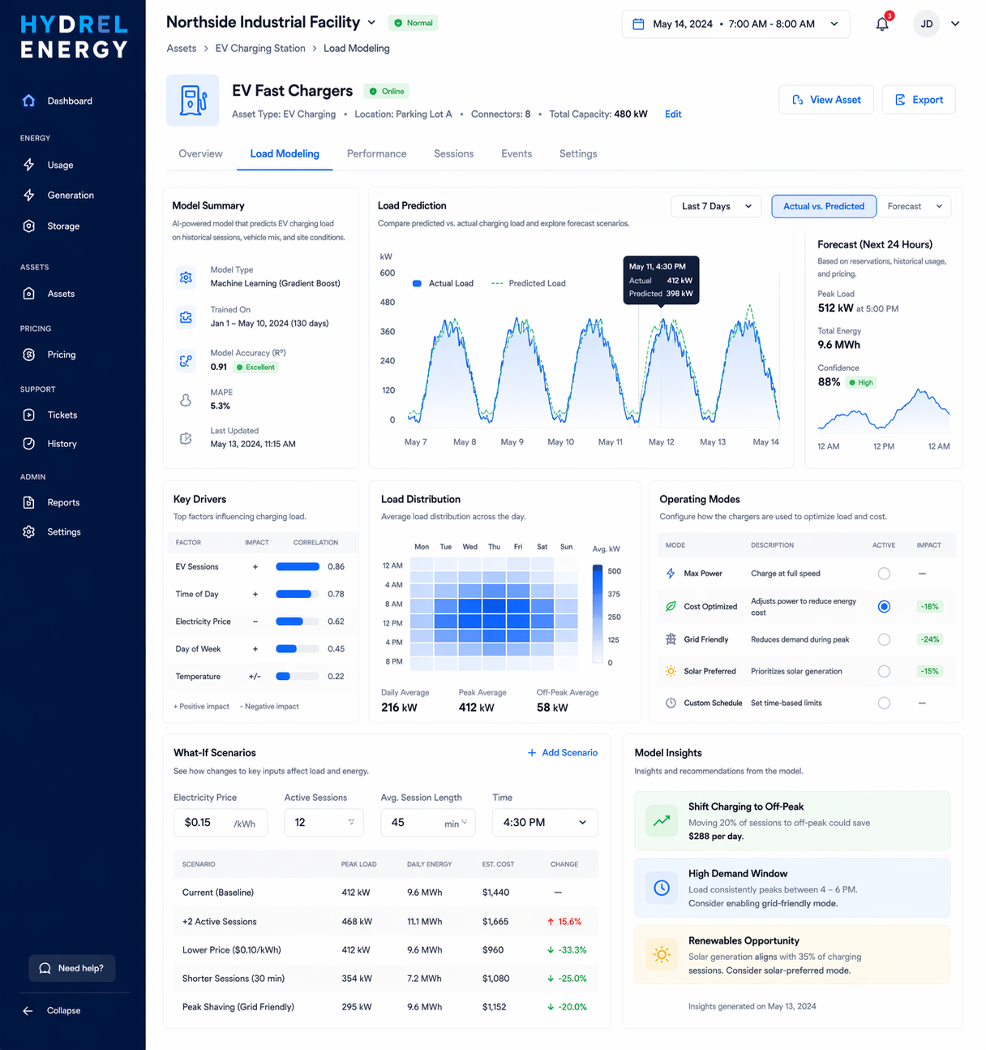Select the Cost Optimized radio button
The width and height of the screenshot is (986, 1050).
(x=884, y=606)
